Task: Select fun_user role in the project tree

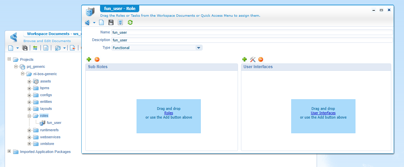Action: pyautogui.click(x=54, y=123)
